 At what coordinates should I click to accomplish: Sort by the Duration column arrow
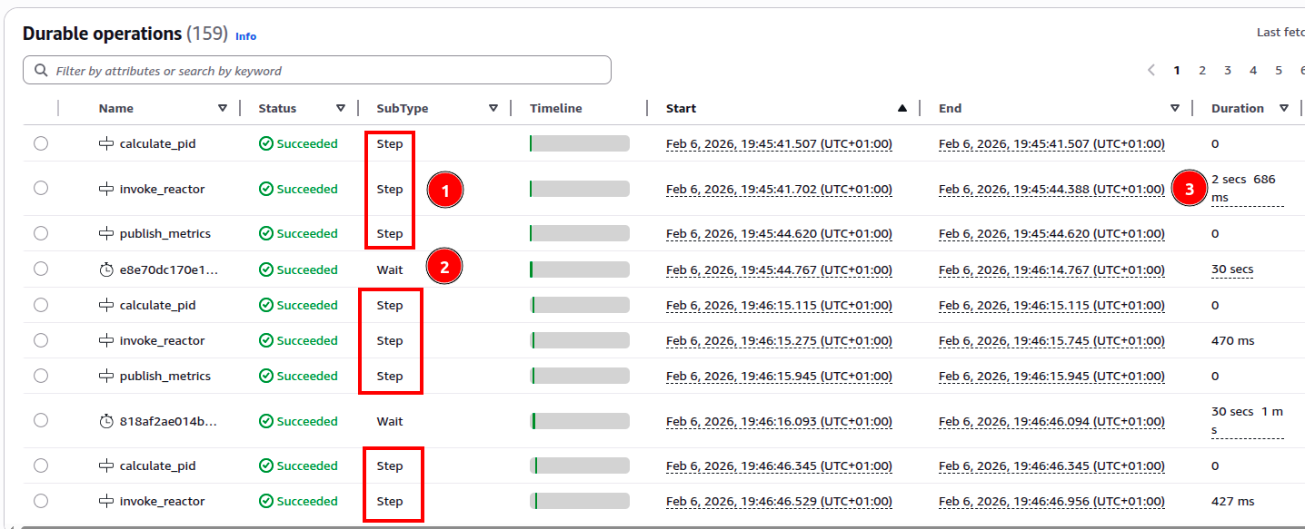[x=1284, y=108]
